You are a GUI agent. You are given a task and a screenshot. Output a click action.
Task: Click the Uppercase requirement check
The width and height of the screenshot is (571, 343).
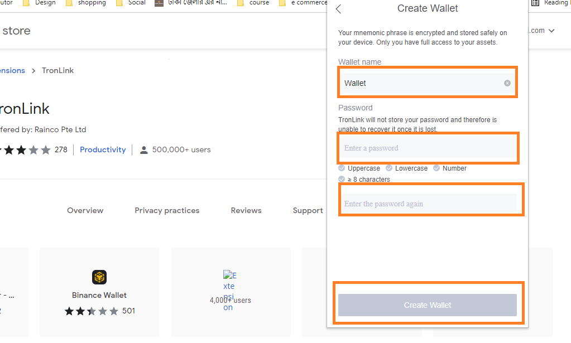click(x=342, y=168)
